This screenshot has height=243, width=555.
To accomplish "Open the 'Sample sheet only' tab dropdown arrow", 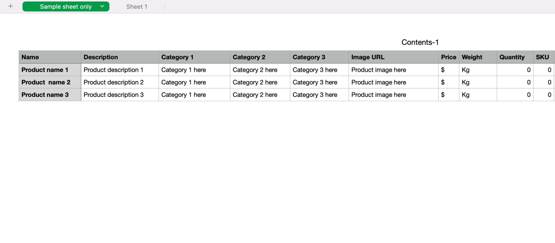I will pyautogui.click(x=102, y=6).
